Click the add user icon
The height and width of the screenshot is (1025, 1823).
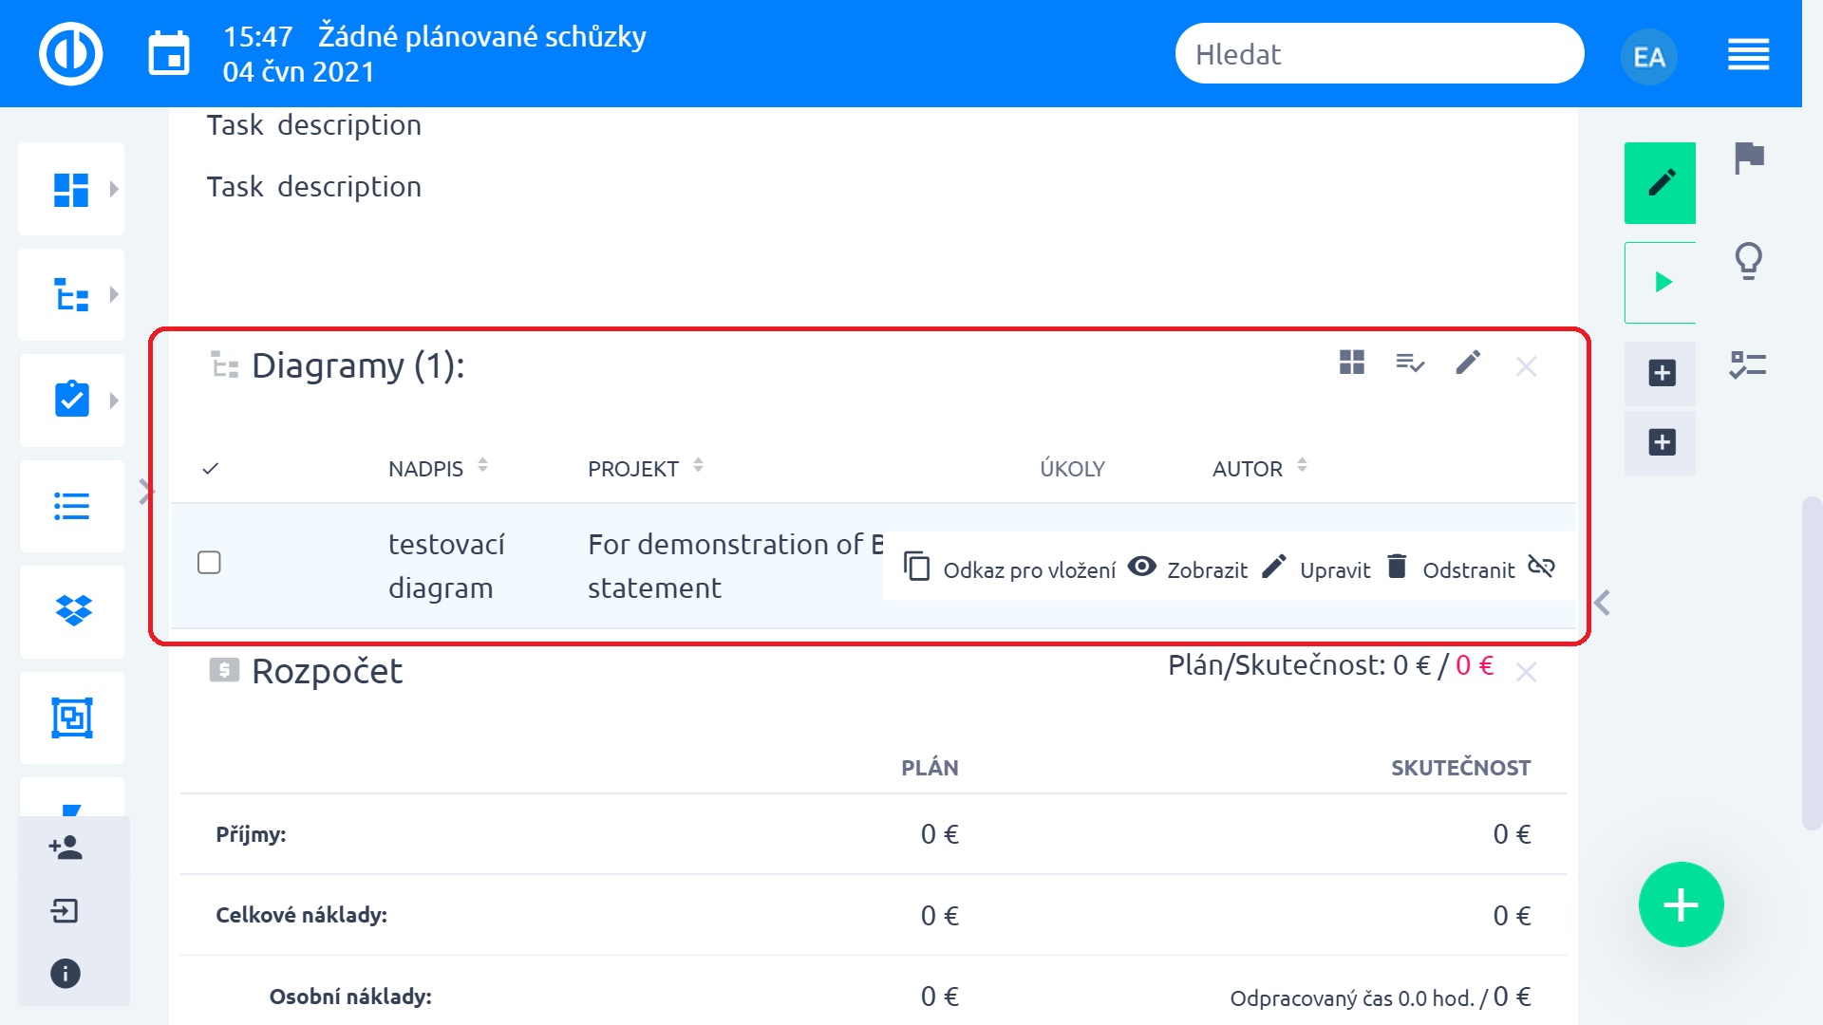click(x=66, y=848)
